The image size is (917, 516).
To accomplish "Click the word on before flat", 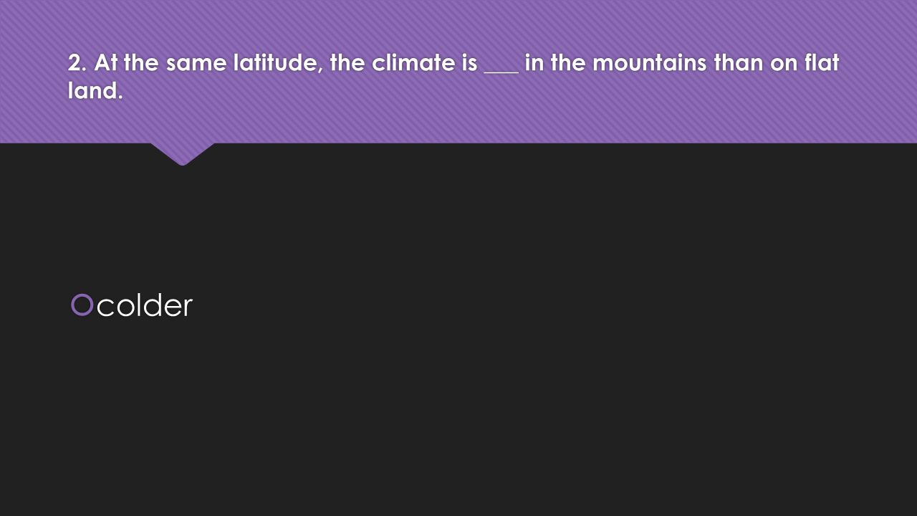I will [x=783, y=63].
